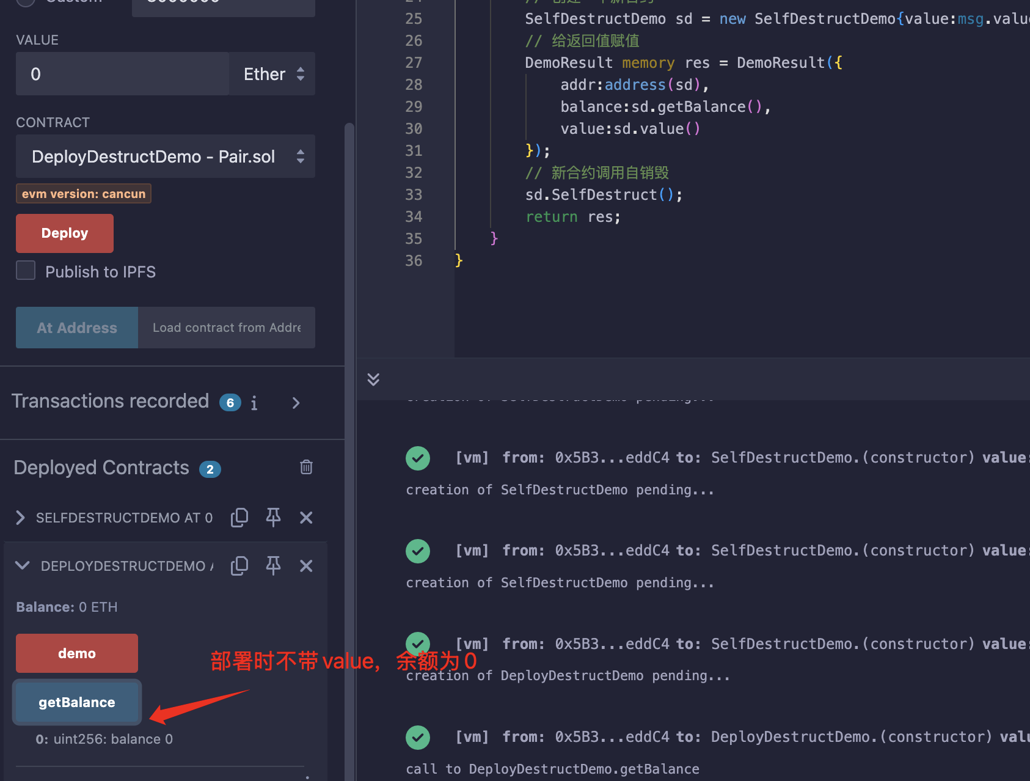Open the Ether unit dropdown
Screen dimensions: 1030x781
272,74
